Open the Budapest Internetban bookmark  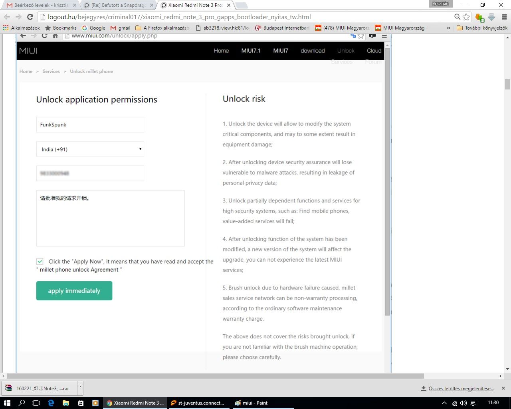tap(282, 28)
